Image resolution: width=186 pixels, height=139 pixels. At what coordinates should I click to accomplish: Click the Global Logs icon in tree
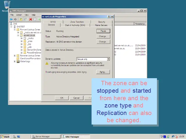pos(18,61)
